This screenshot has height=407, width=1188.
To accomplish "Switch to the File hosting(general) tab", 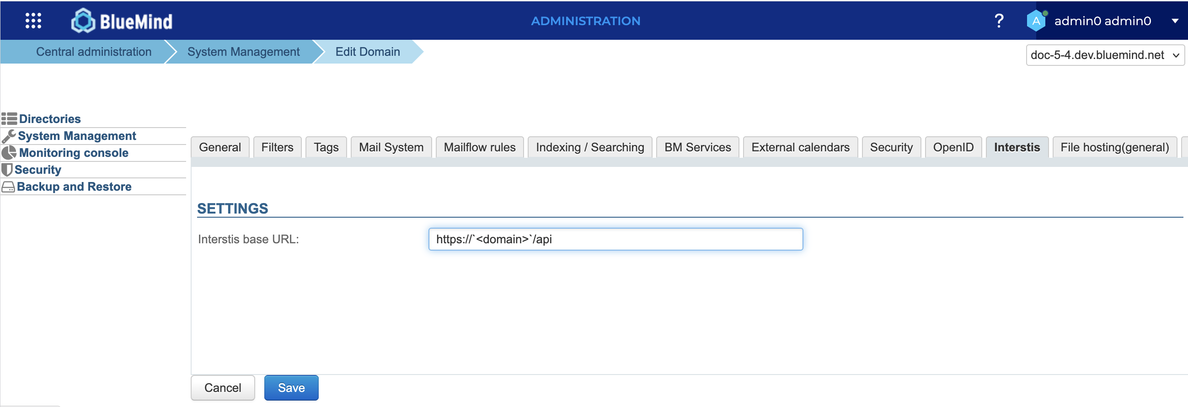I will click(x=1114, y=147).
